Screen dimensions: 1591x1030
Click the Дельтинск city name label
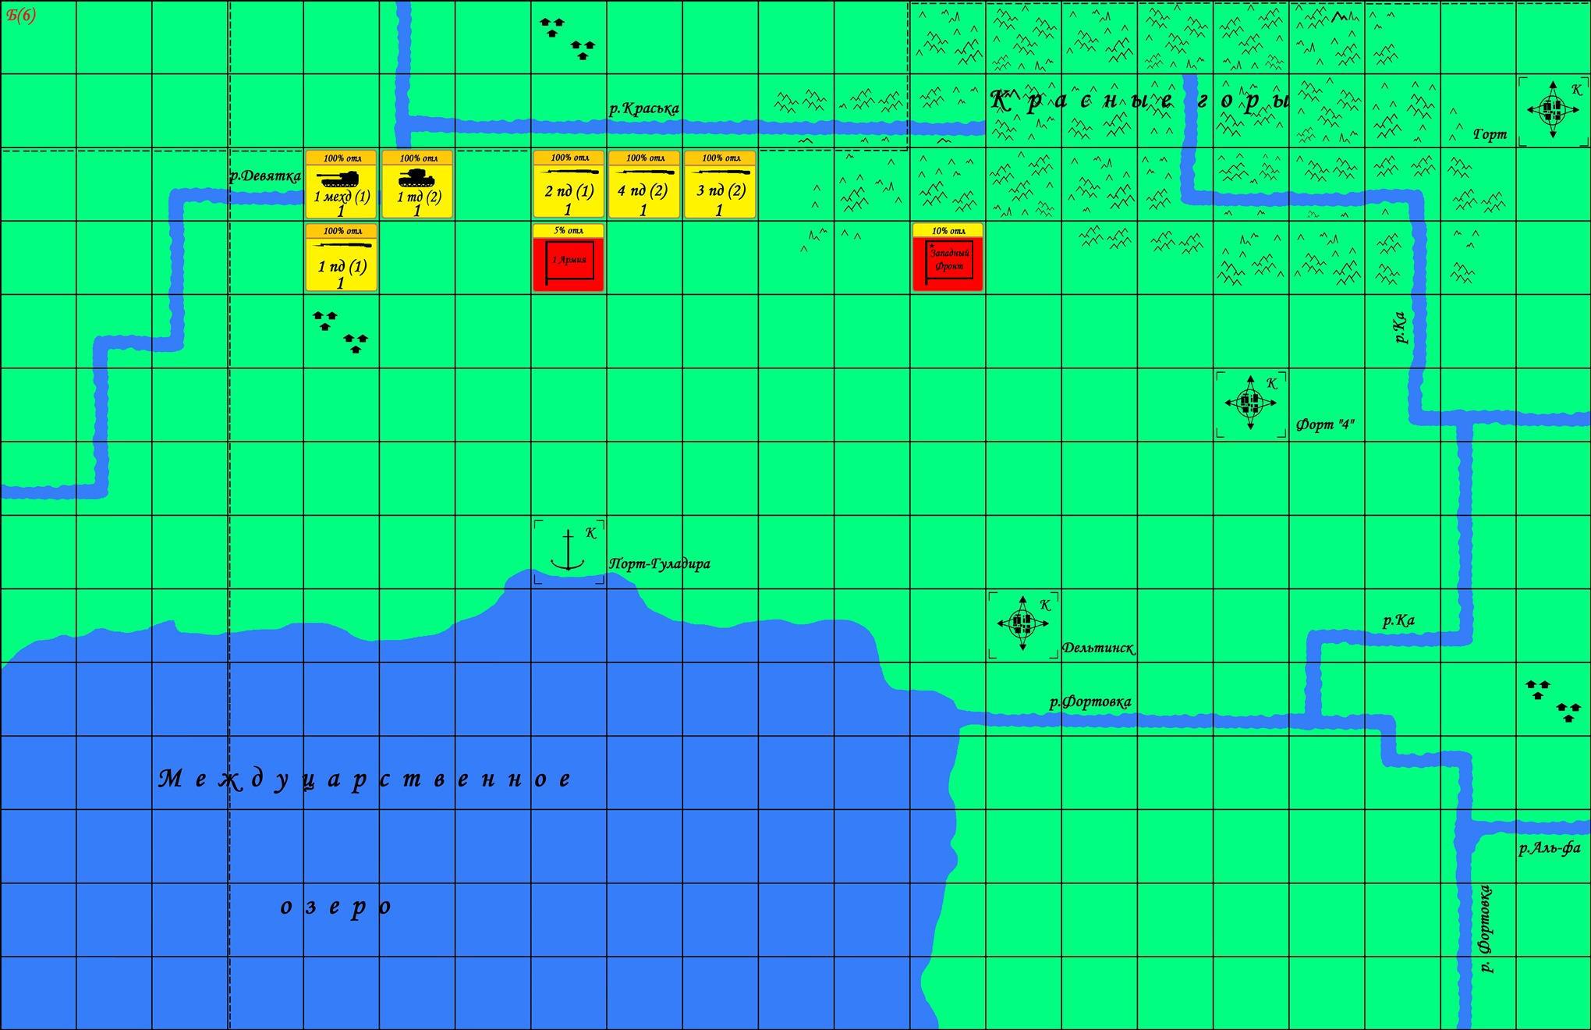pos(1098,648)
